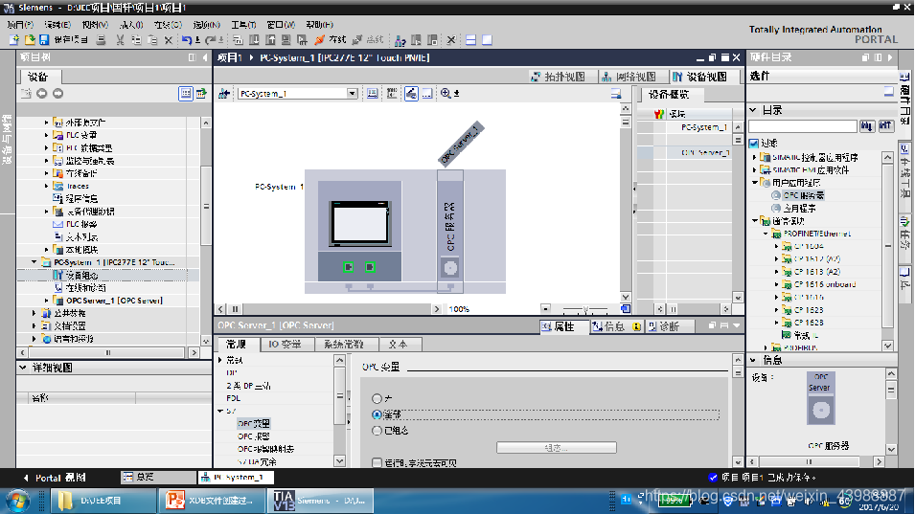
Task: Collapse 详细视图 panel
Action: [x=23, y=368]
